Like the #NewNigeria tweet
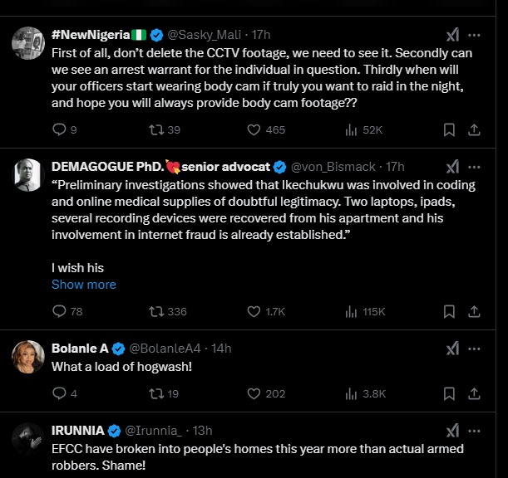Viewport: 508px width, 478px height. click(254, 129)
